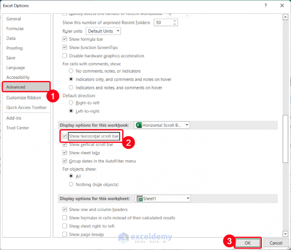Click the Cancel button
291x250 pixels.
click(x=276, y=243)
